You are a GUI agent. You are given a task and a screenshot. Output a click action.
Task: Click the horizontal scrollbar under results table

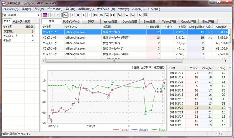point(114,61)
